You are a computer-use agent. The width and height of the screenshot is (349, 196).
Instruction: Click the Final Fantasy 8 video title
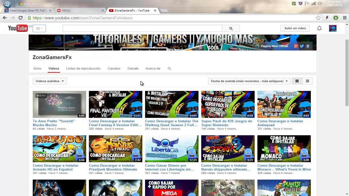[x=115, y=123]
